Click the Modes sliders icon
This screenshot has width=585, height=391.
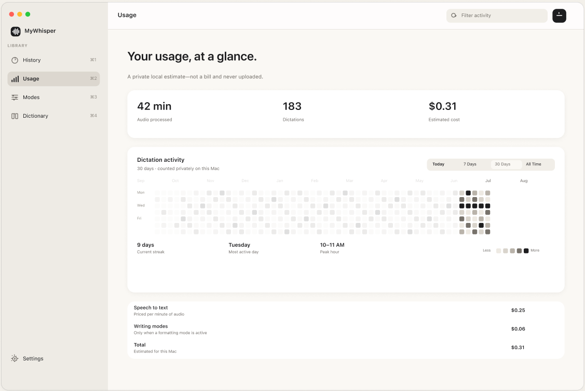15,97
